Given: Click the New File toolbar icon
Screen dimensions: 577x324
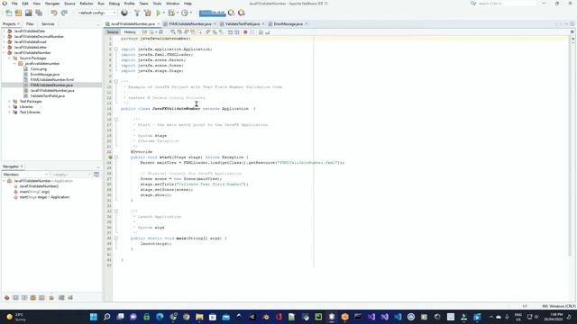Looking at the screenshot, I should 8,13.
